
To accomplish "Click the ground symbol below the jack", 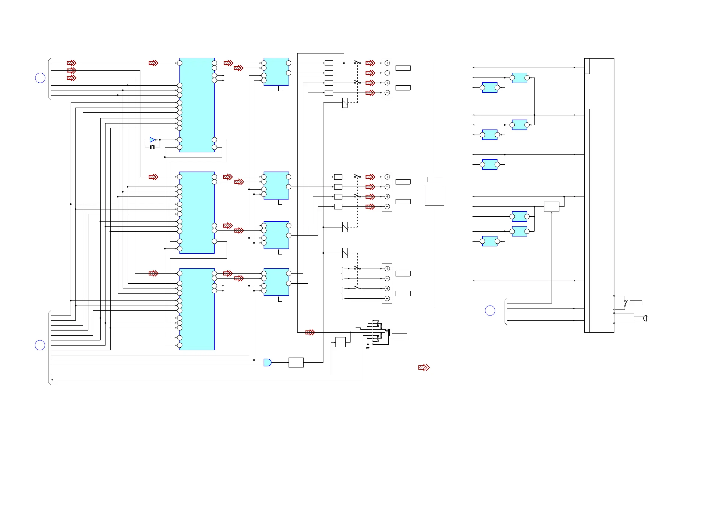I will [368, 347].
